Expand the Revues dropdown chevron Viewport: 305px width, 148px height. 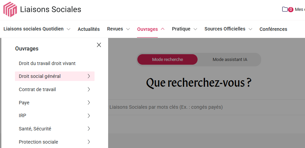128,29
